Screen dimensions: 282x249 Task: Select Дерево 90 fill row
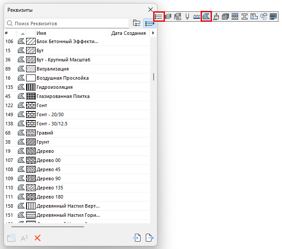coord(77,178)
